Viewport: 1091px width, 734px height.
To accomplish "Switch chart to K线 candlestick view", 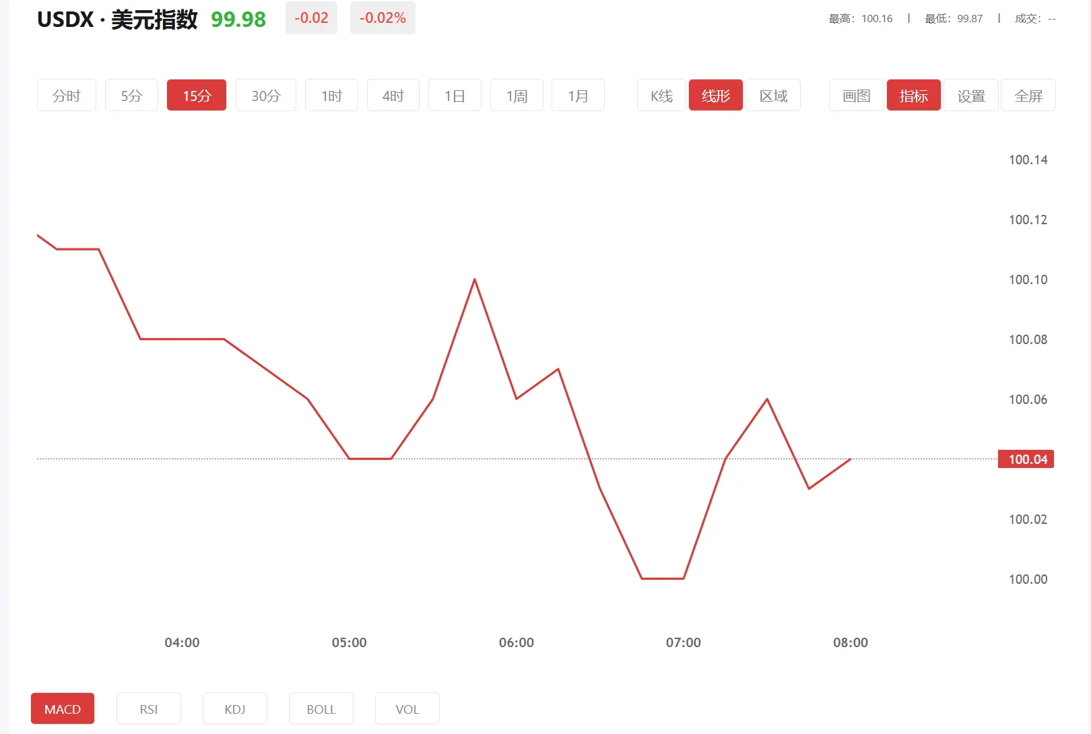I will point(661,95).
